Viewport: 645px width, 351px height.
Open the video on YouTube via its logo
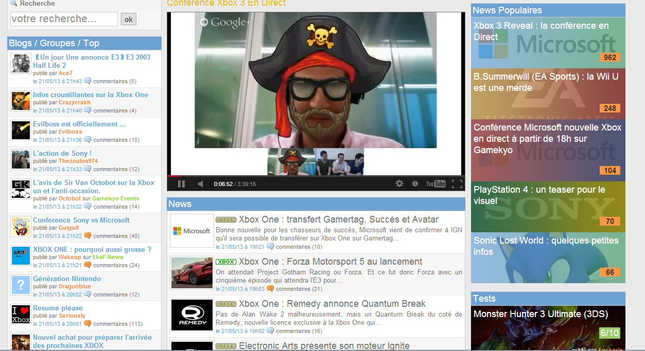pyautogui.click(x=435, y=183)
